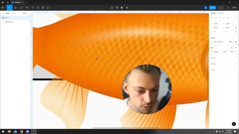Open Chrome from the taskbar

coord(22,131)
